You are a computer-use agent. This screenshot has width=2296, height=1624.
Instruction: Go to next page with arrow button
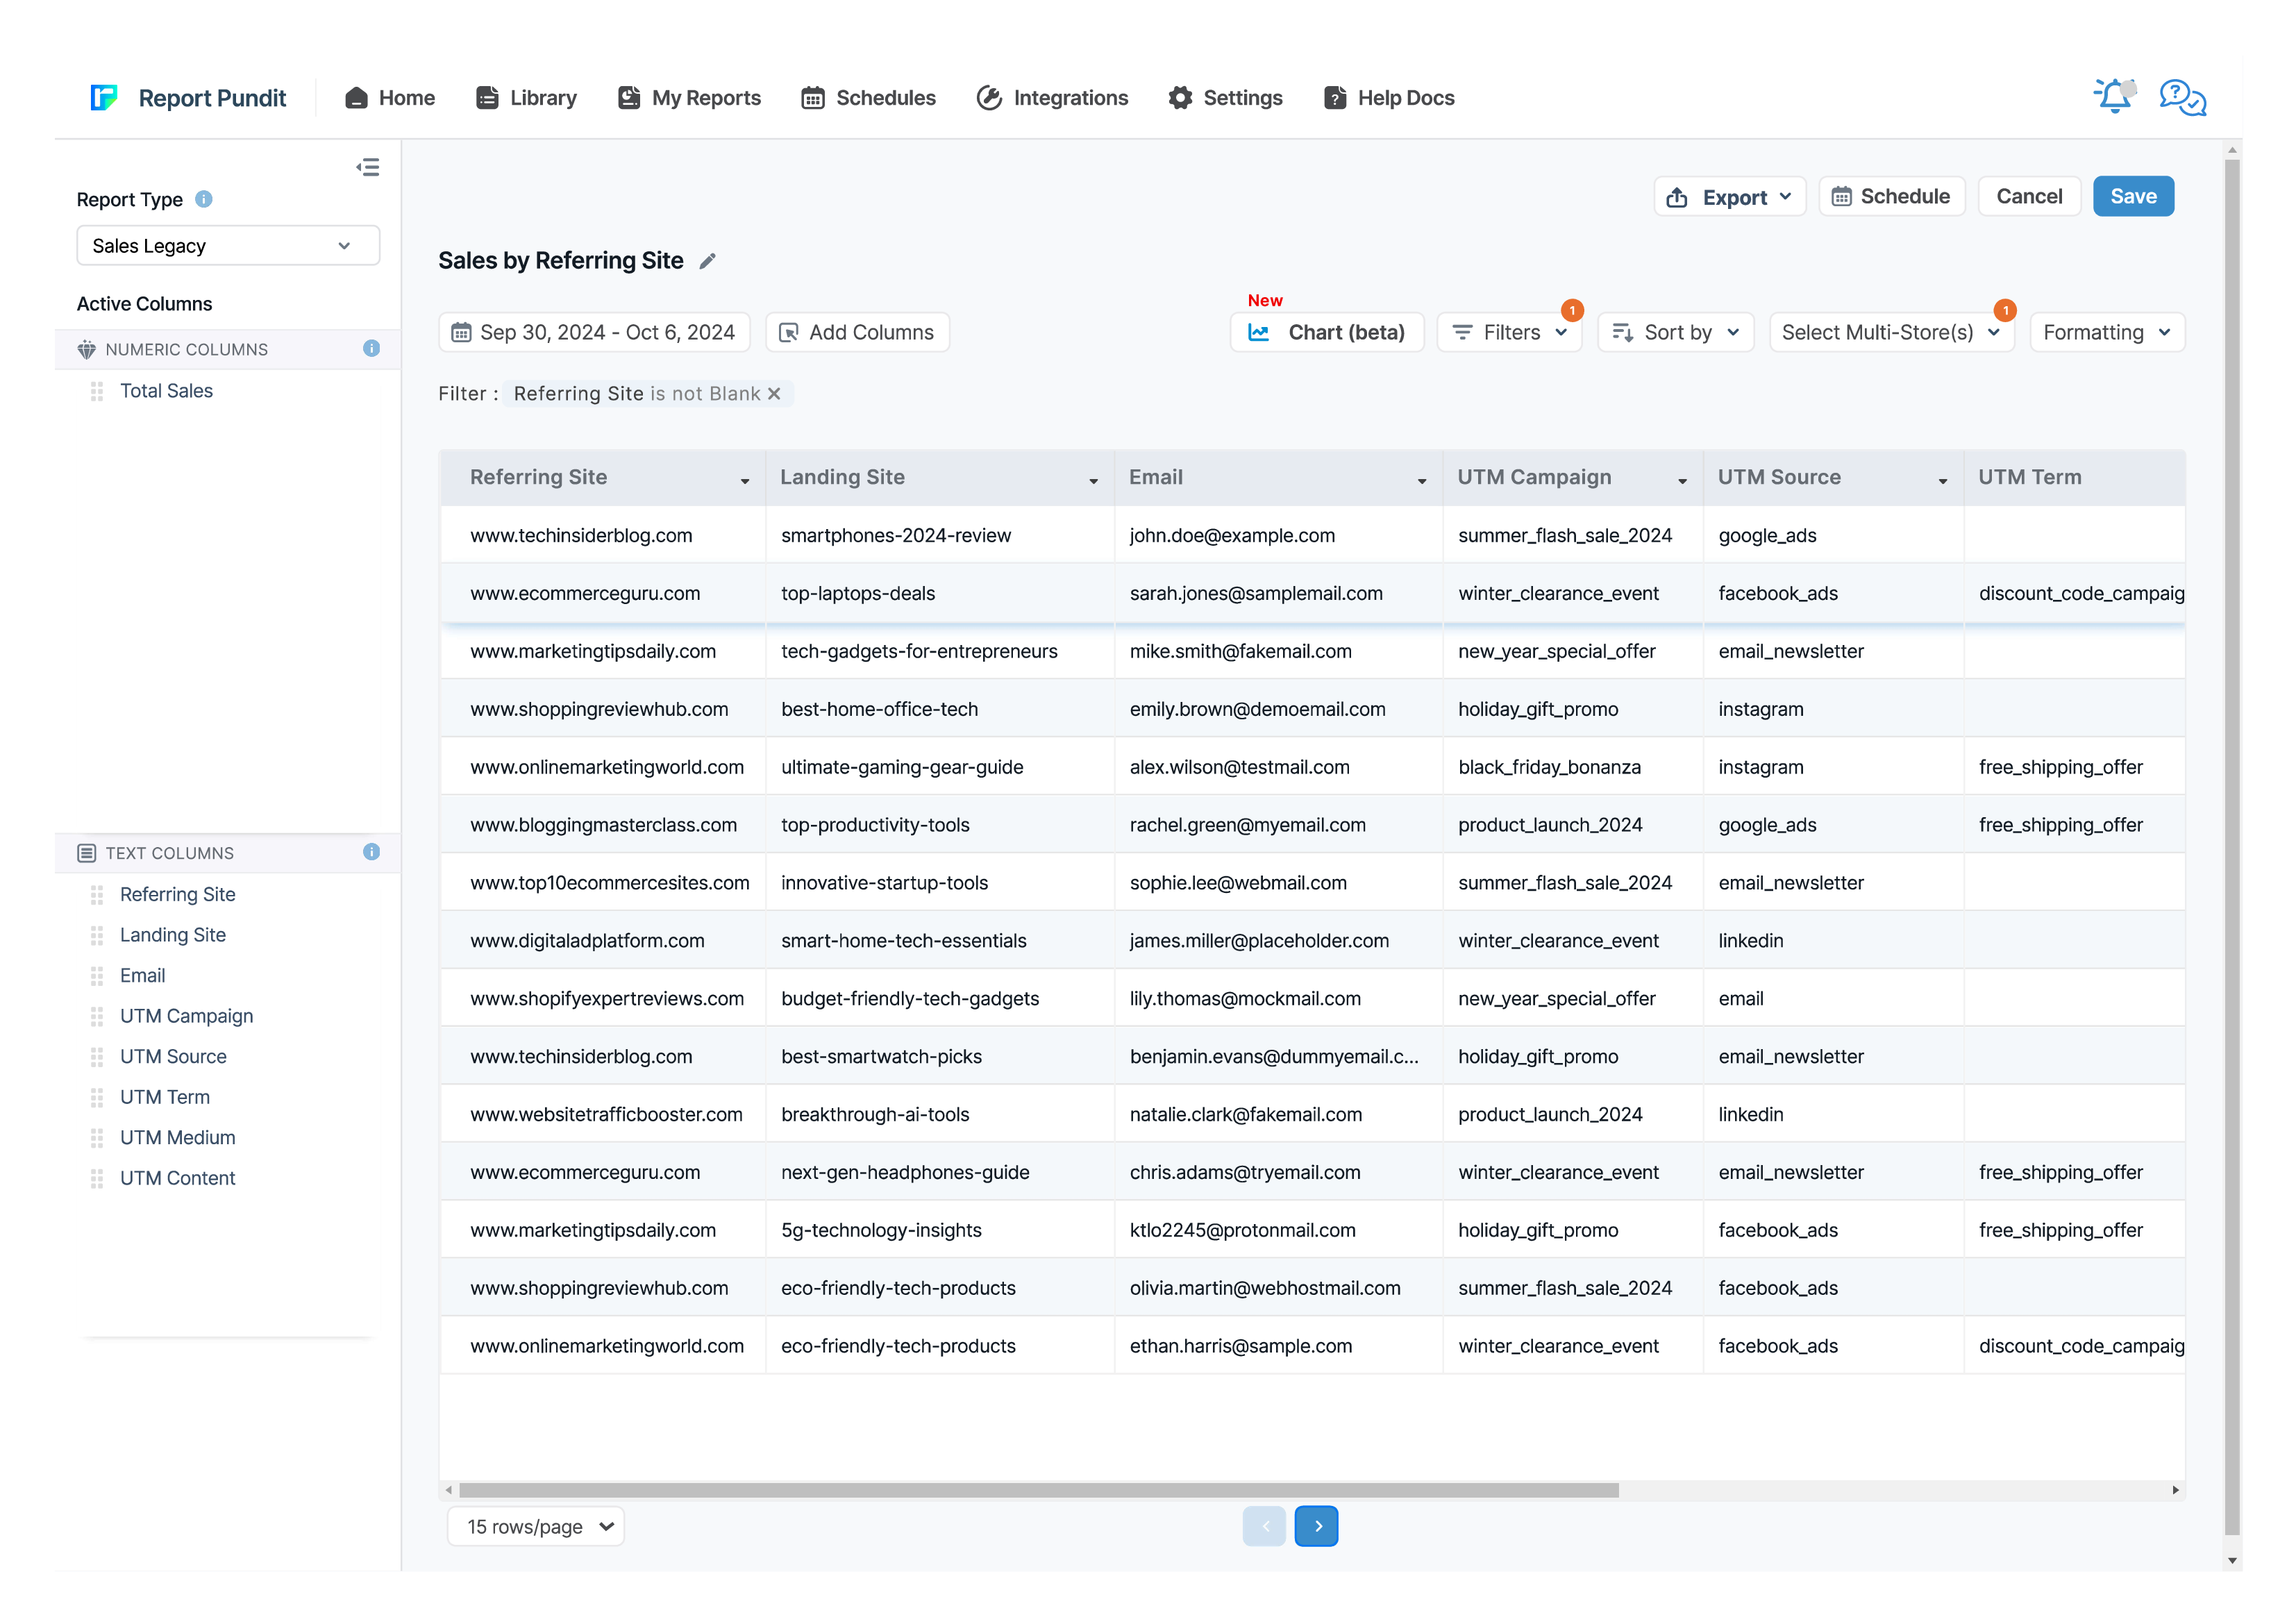click(1316, 1527)
